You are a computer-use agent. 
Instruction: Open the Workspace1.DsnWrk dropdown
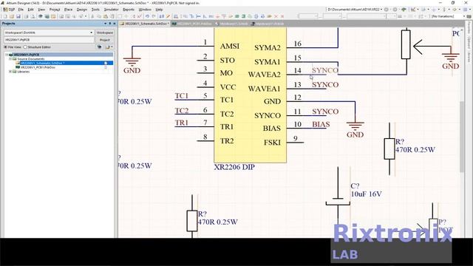(91, 33)
